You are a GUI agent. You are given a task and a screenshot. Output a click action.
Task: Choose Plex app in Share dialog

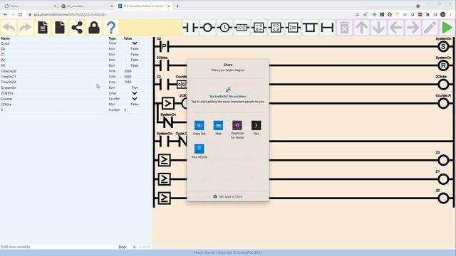tap(256, 128)
